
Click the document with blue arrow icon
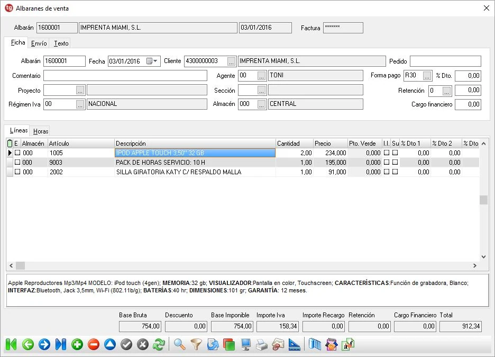tap(213, 344)
